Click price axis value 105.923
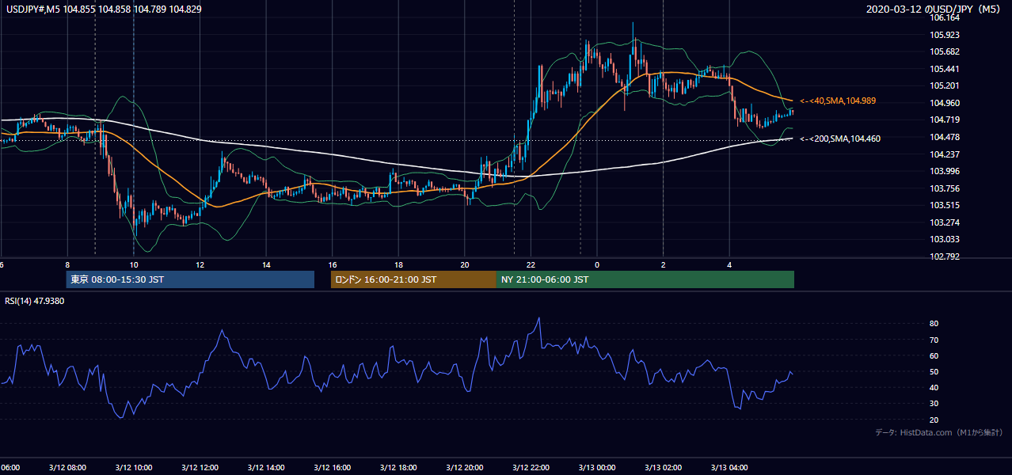Viewport: 1012px width, 475px height. pos(945,35)
